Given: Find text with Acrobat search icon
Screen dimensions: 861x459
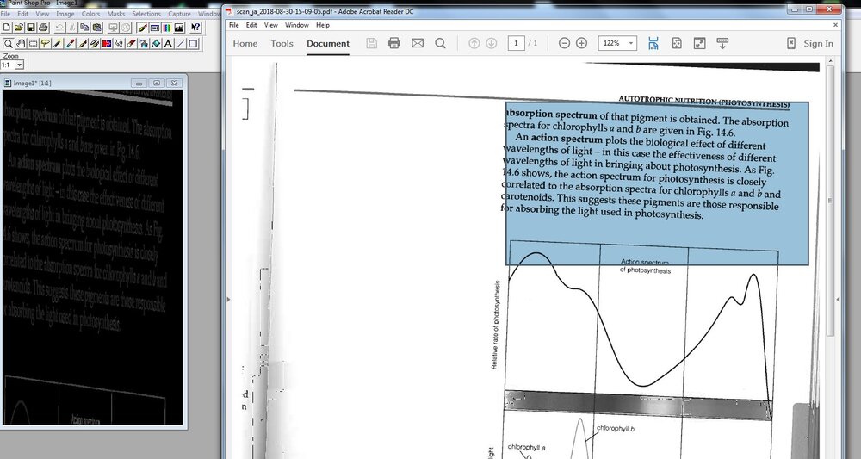Looking at the screenshot, I should [440, 43].
